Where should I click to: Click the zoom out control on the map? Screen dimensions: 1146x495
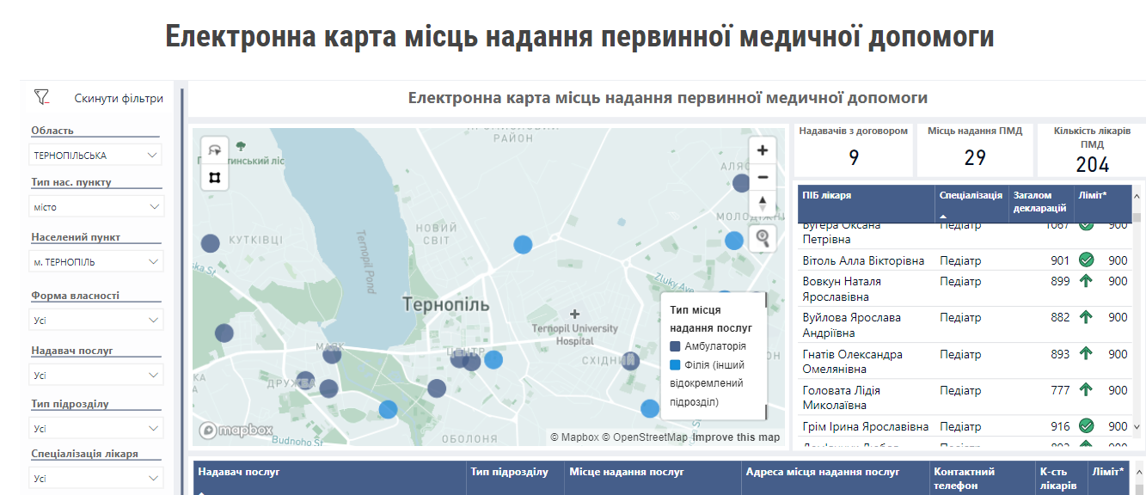pyautogui.click(x=762, y=178)
